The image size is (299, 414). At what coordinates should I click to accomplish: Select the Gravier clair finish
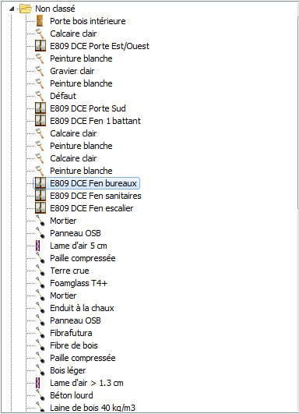click(72, 71)
